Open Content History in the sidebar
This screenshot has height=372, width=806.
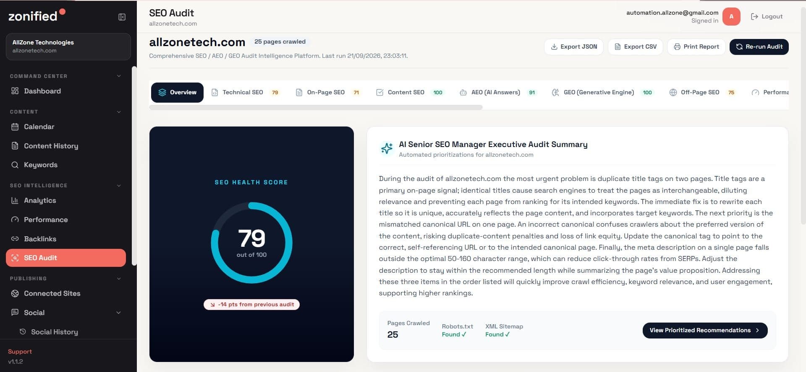(x=66, y=146)
